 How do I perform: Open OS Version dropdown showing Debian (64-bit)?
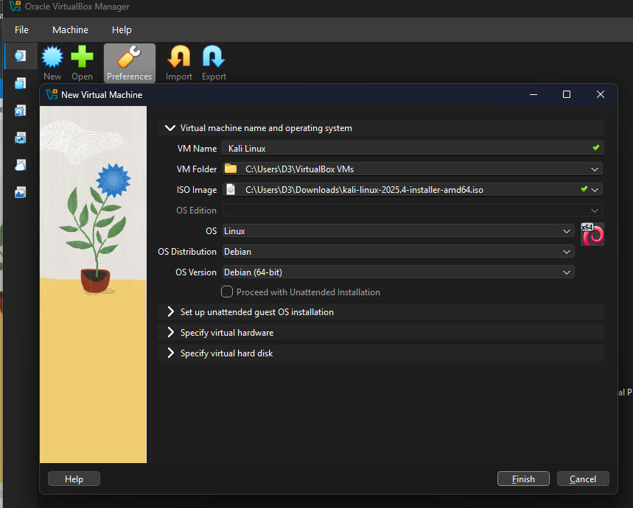(x=399, y=272)
